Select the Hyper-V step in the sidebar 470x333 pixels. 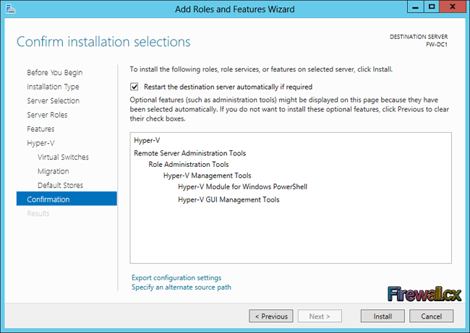(40, 143)
